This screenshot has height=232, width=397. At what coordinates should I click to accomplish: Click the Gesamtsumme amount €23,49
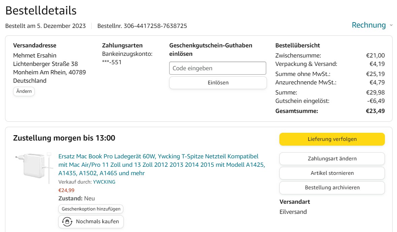click(375, 111)
